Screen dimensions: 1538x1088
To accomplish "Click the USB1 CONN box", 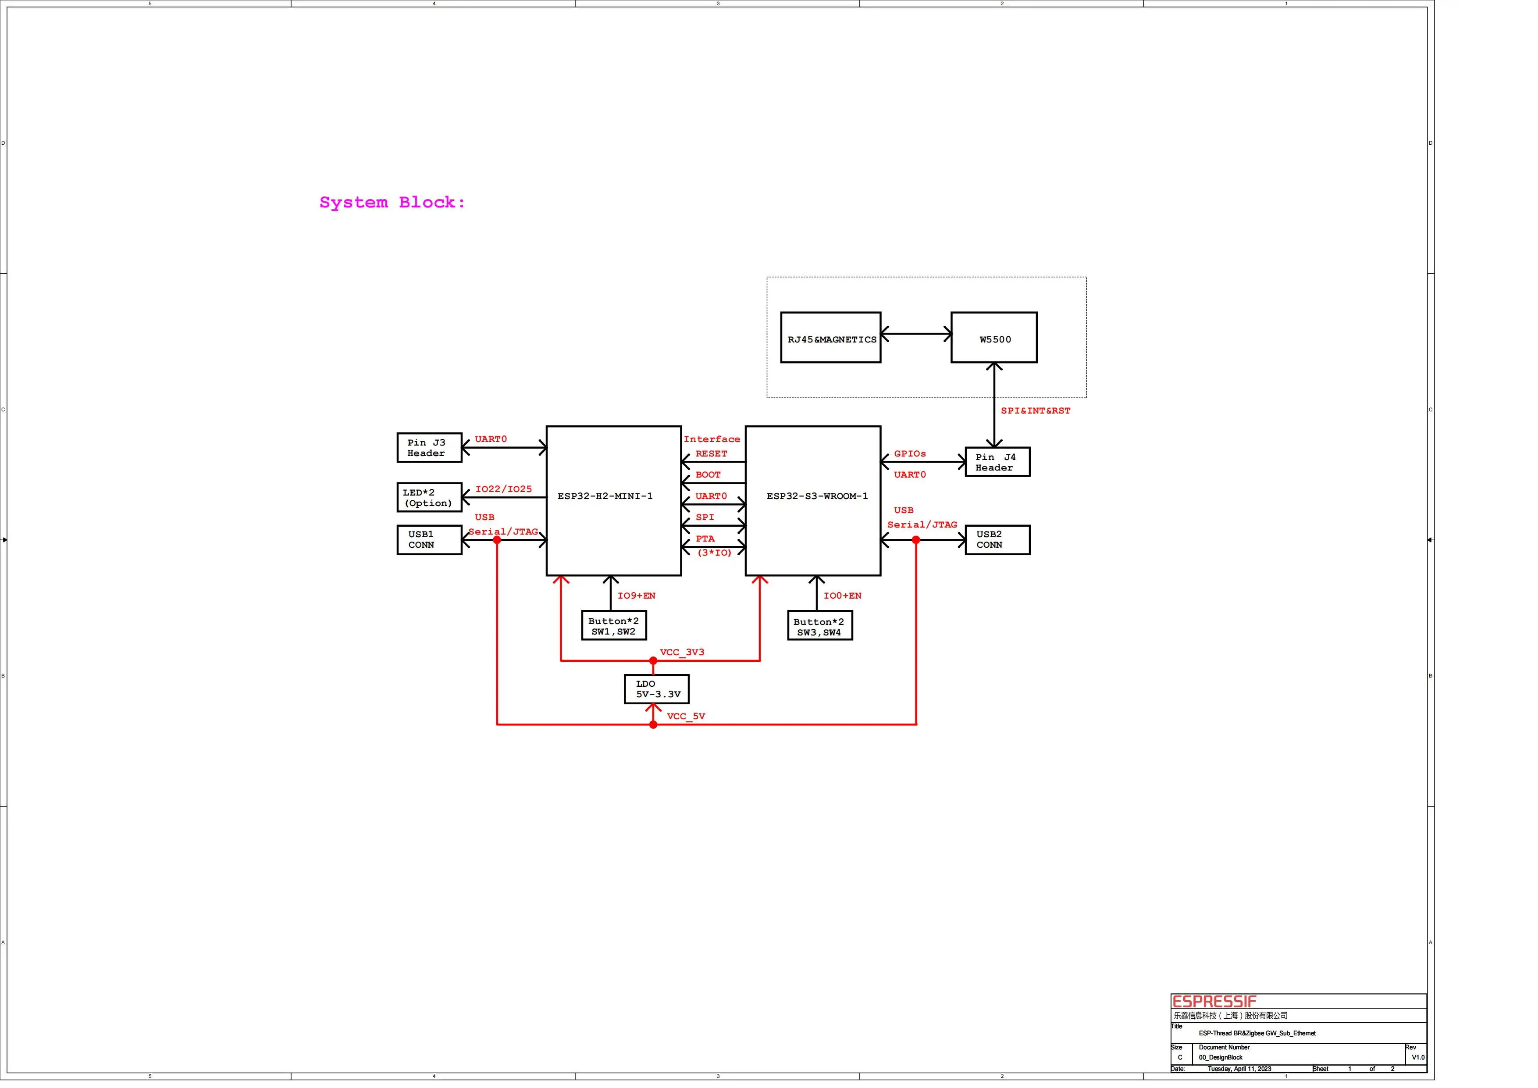I will pos(429,540).
